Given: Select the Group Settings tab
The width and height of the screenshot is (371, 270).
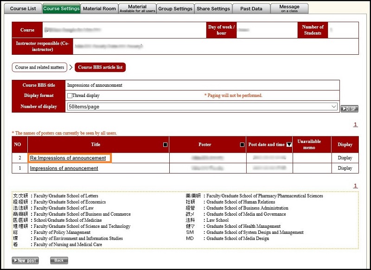Looking at the screenshot, I should [x=175, y=8].
